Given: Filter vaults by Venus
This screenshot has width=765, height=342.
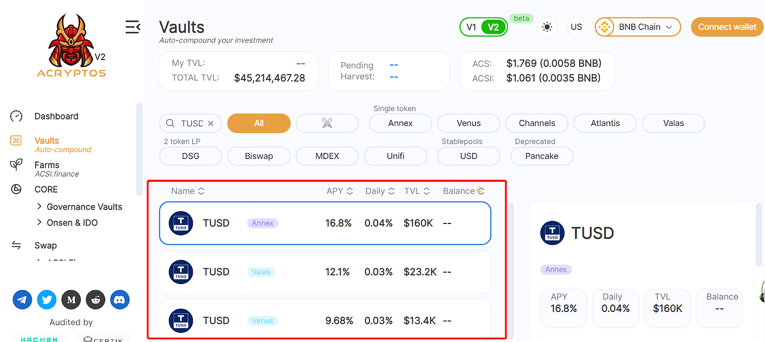Looking at the screenshot, I should pos(469,123).
